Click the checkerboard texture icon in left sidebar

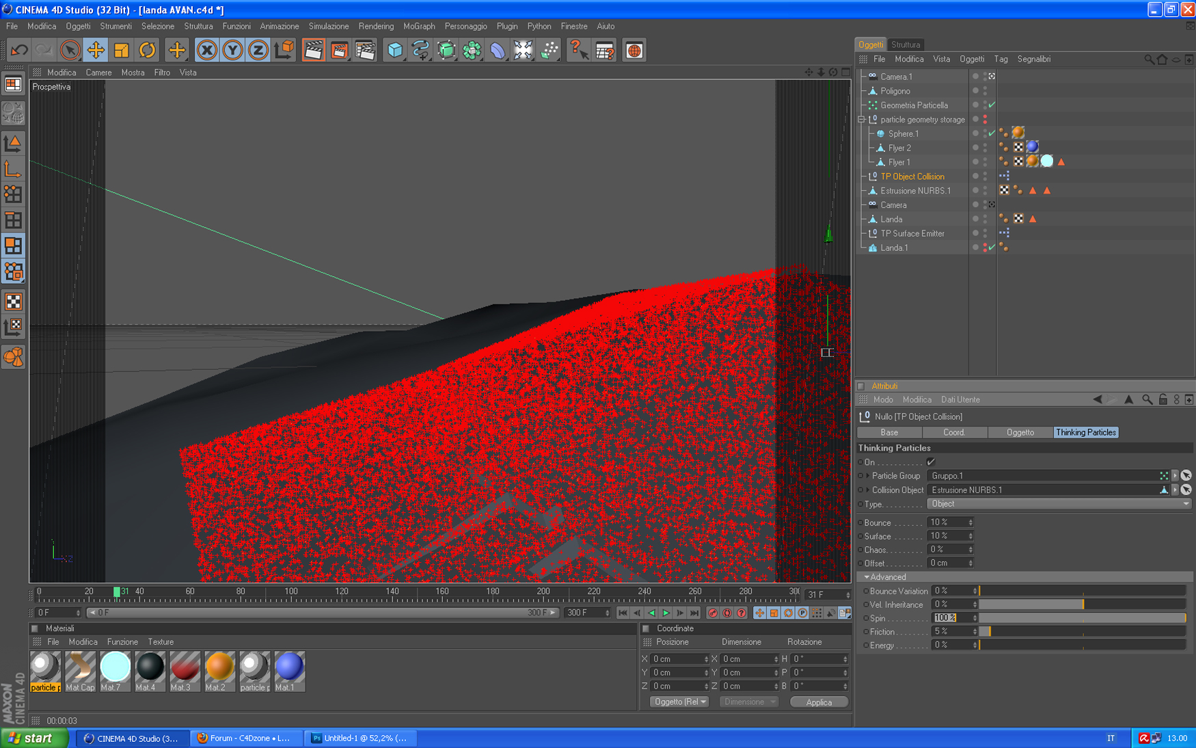tap(13, 302)
